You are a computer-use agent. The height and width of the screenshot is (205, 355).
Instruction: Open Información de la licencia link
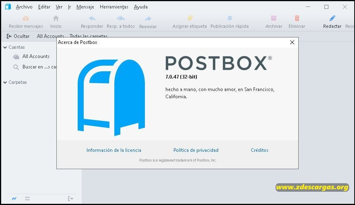(114, 150)
